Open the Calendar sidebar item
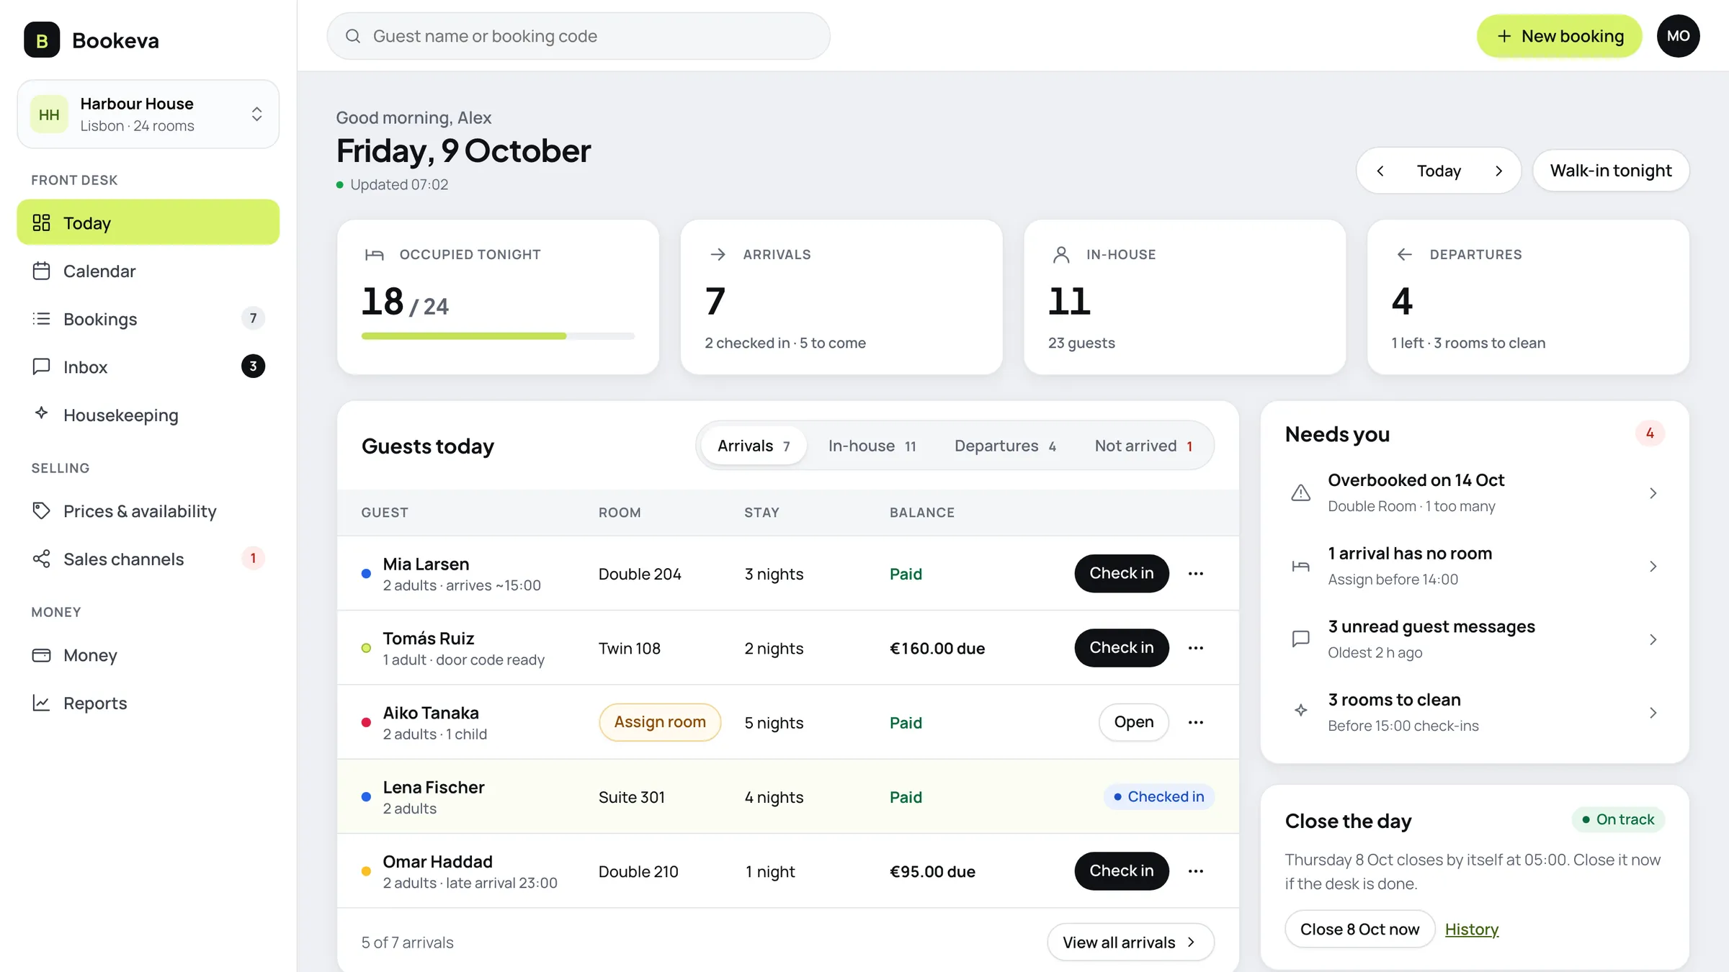 tap(148, 271)
